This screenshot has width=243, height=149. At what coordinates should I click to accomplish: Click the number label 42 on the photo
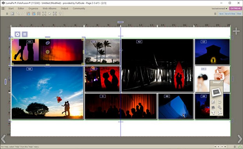139,42
